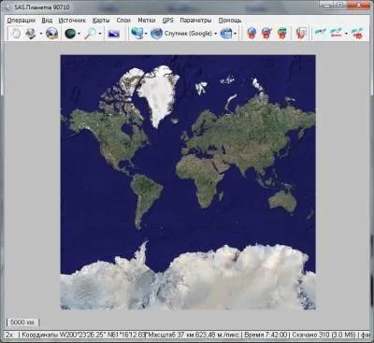The height and width of the screenshot is (343, 374).
Task: Click the red-white marks manager icon
Action: click(301, 33)
